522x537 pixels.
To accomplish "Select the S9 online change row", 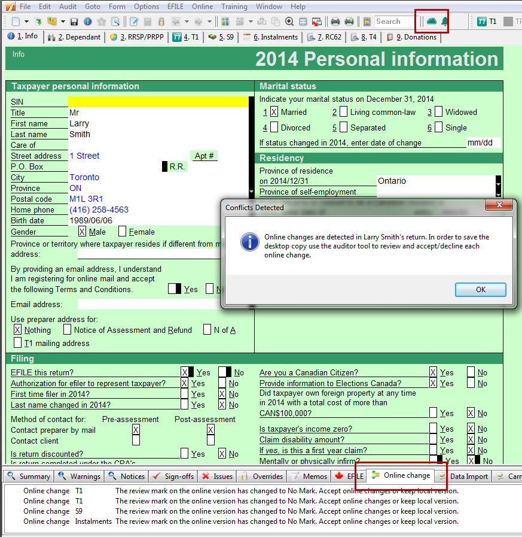I will pyautogui.click(x=241, y=511).
